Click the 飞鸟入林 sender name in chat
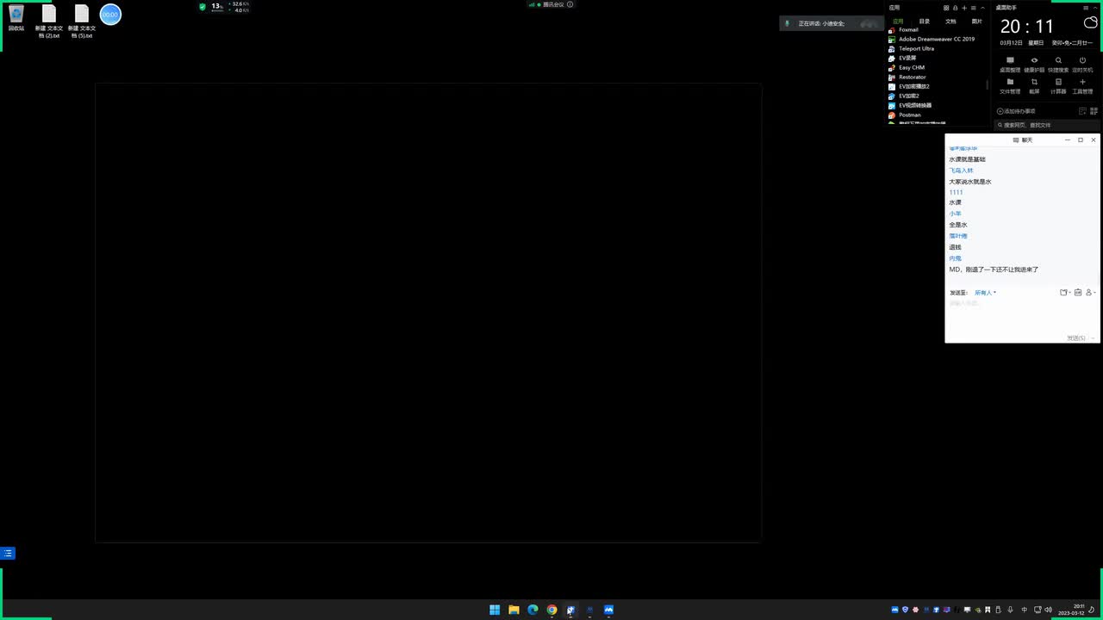 961,170
